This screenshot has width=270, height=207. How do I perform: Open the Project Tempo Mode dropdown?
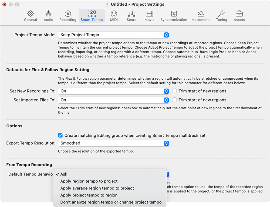coord(113,35)
